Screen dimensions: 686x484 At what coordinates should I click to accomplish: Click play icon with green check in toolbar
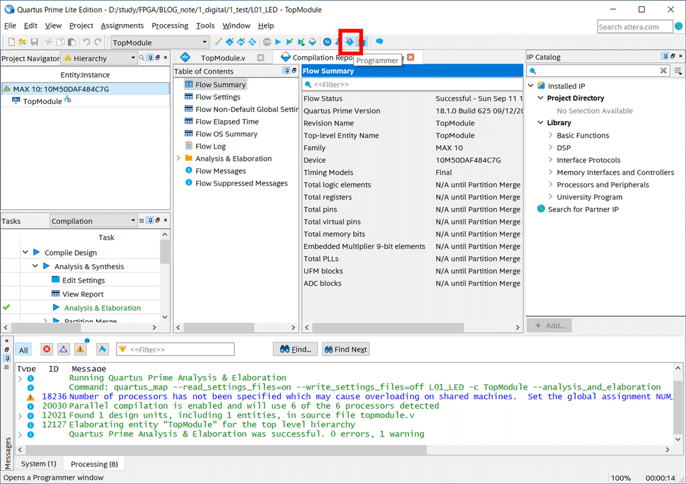[290, 42]
